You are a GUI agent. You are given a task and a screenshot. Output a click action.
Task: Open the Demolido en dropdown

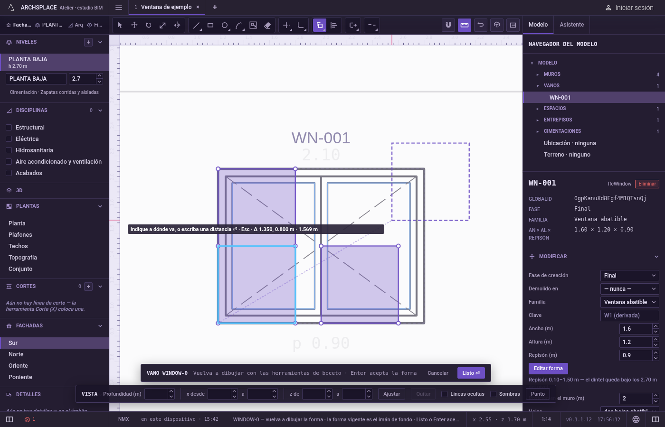pos(630,289)
